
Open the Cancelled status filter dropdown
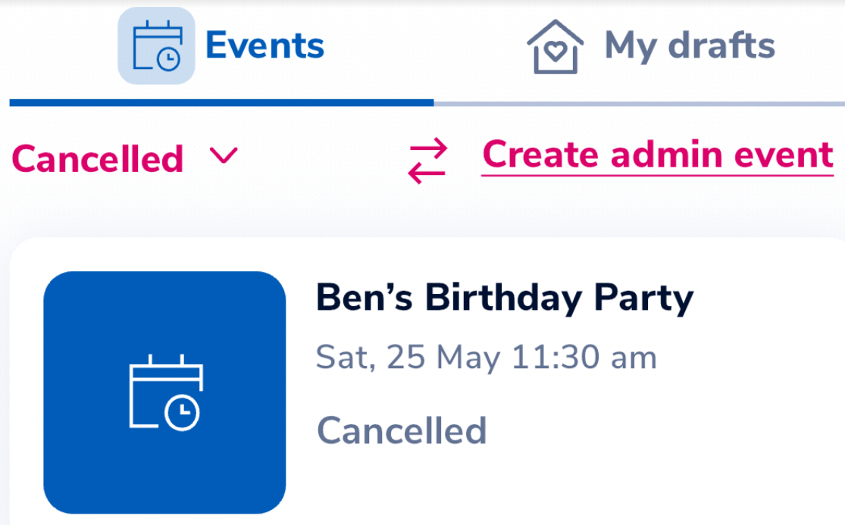tap(98, 159)
